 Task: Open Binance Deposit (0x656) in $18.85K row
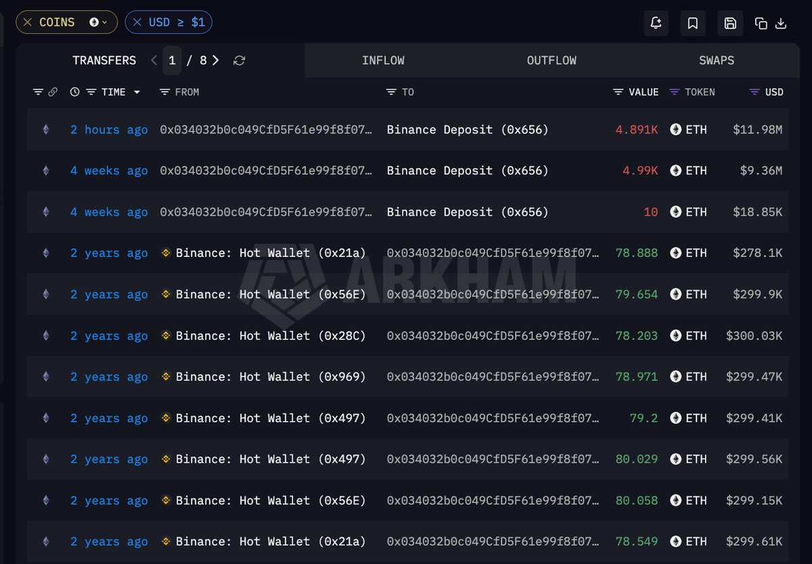coord(468,212)
